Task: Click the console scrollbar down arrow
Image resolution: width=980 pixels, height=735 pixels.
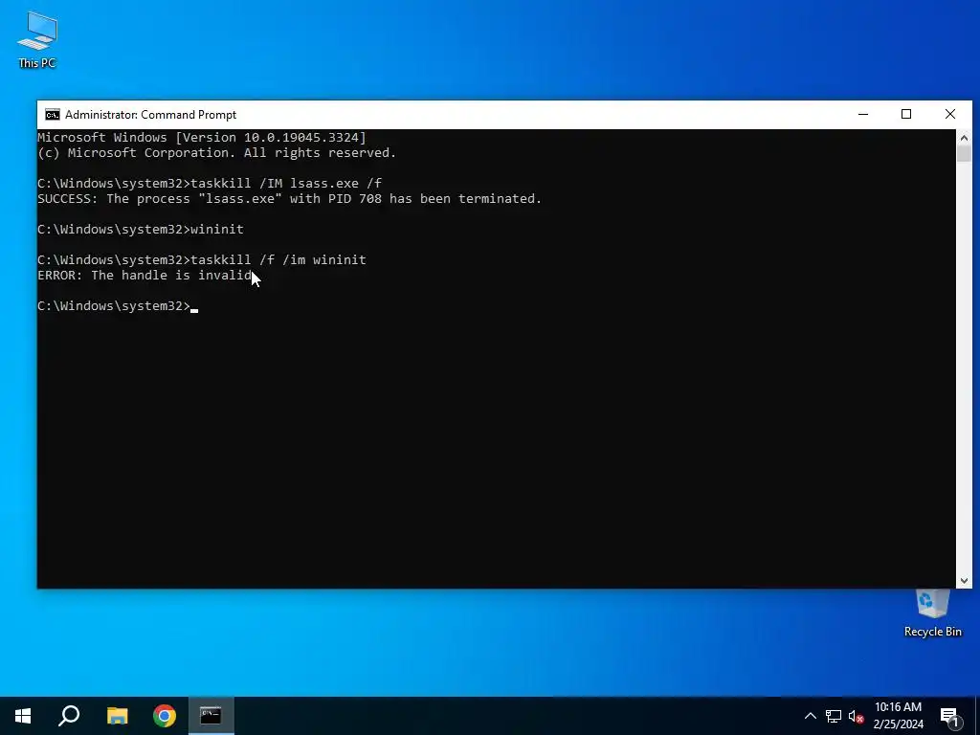Action: coord(964,581)
